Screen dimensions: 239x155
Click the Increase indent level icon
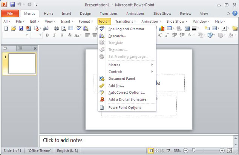(182, 35)
